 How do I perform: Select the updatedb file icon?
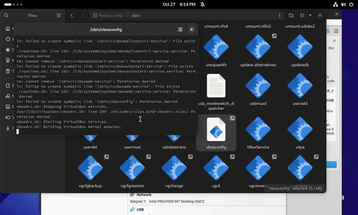300,47
